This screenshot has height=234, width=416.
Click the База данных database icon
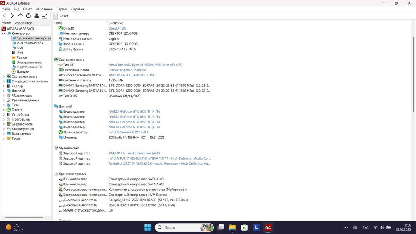(x=8, y=134)
